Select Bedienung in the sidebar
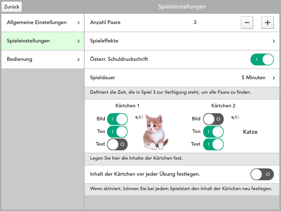 pos(43,59)
